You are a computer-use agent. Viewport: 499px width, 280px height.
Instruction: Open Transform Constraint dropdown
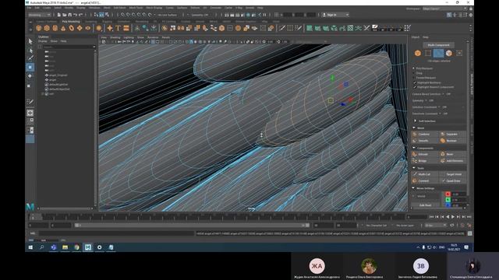tap(441, 114)
